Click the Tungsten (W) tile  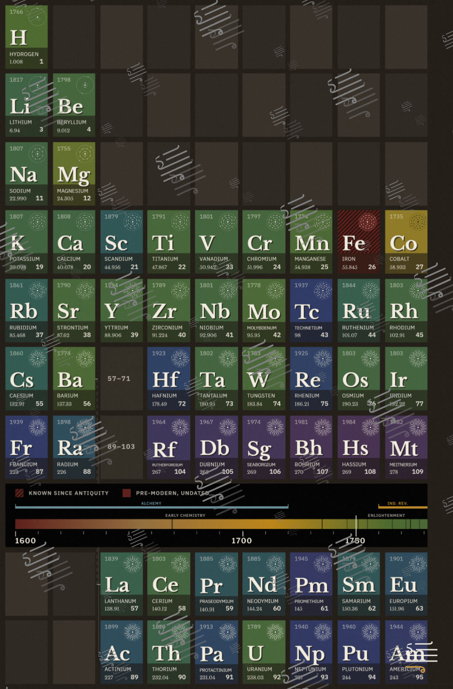coord(264,379)
